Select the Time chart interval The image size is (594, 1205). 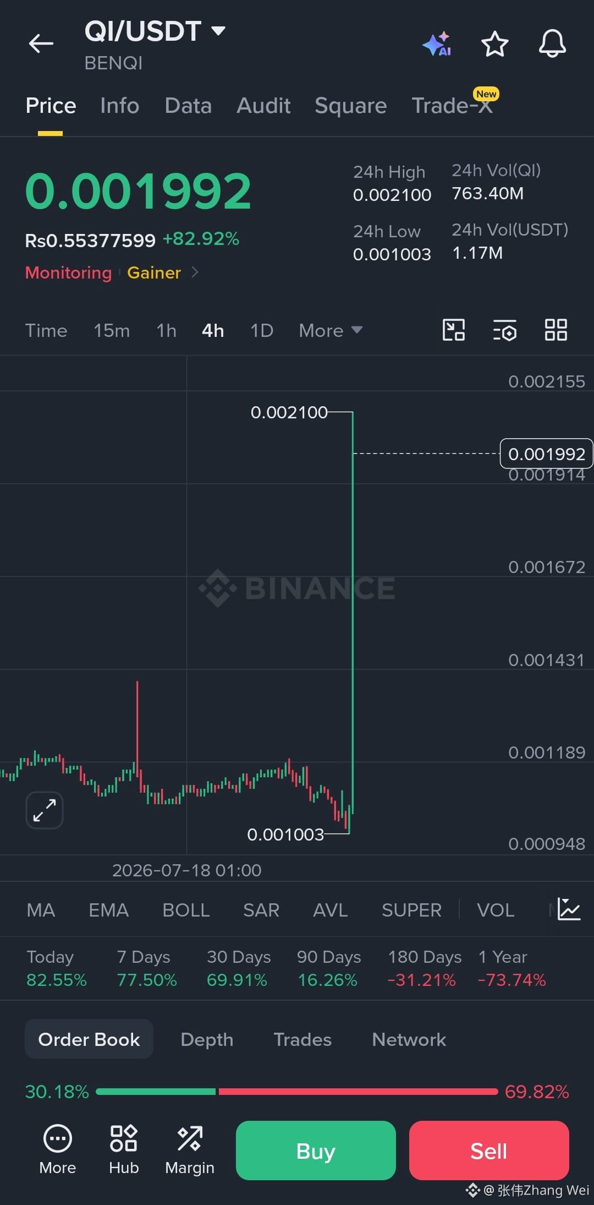click(46, 330)
